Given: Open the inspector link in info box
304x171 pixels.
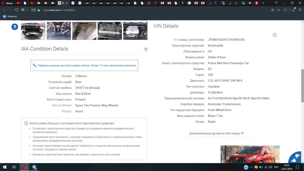Looking at the screenshot, I should coord(102,146).
